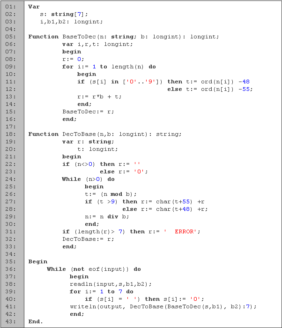Click line number 35: in the gutter
Screen dimensions: 282x328
pos(10,261)
